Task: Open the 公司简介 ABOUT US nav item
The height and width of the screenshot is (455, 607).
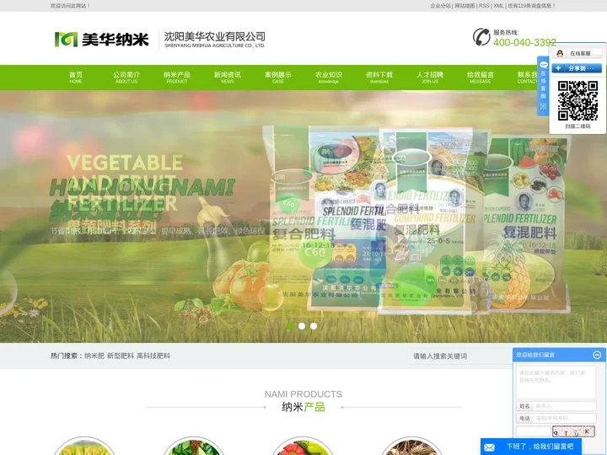Action: (x=126, y=78)
